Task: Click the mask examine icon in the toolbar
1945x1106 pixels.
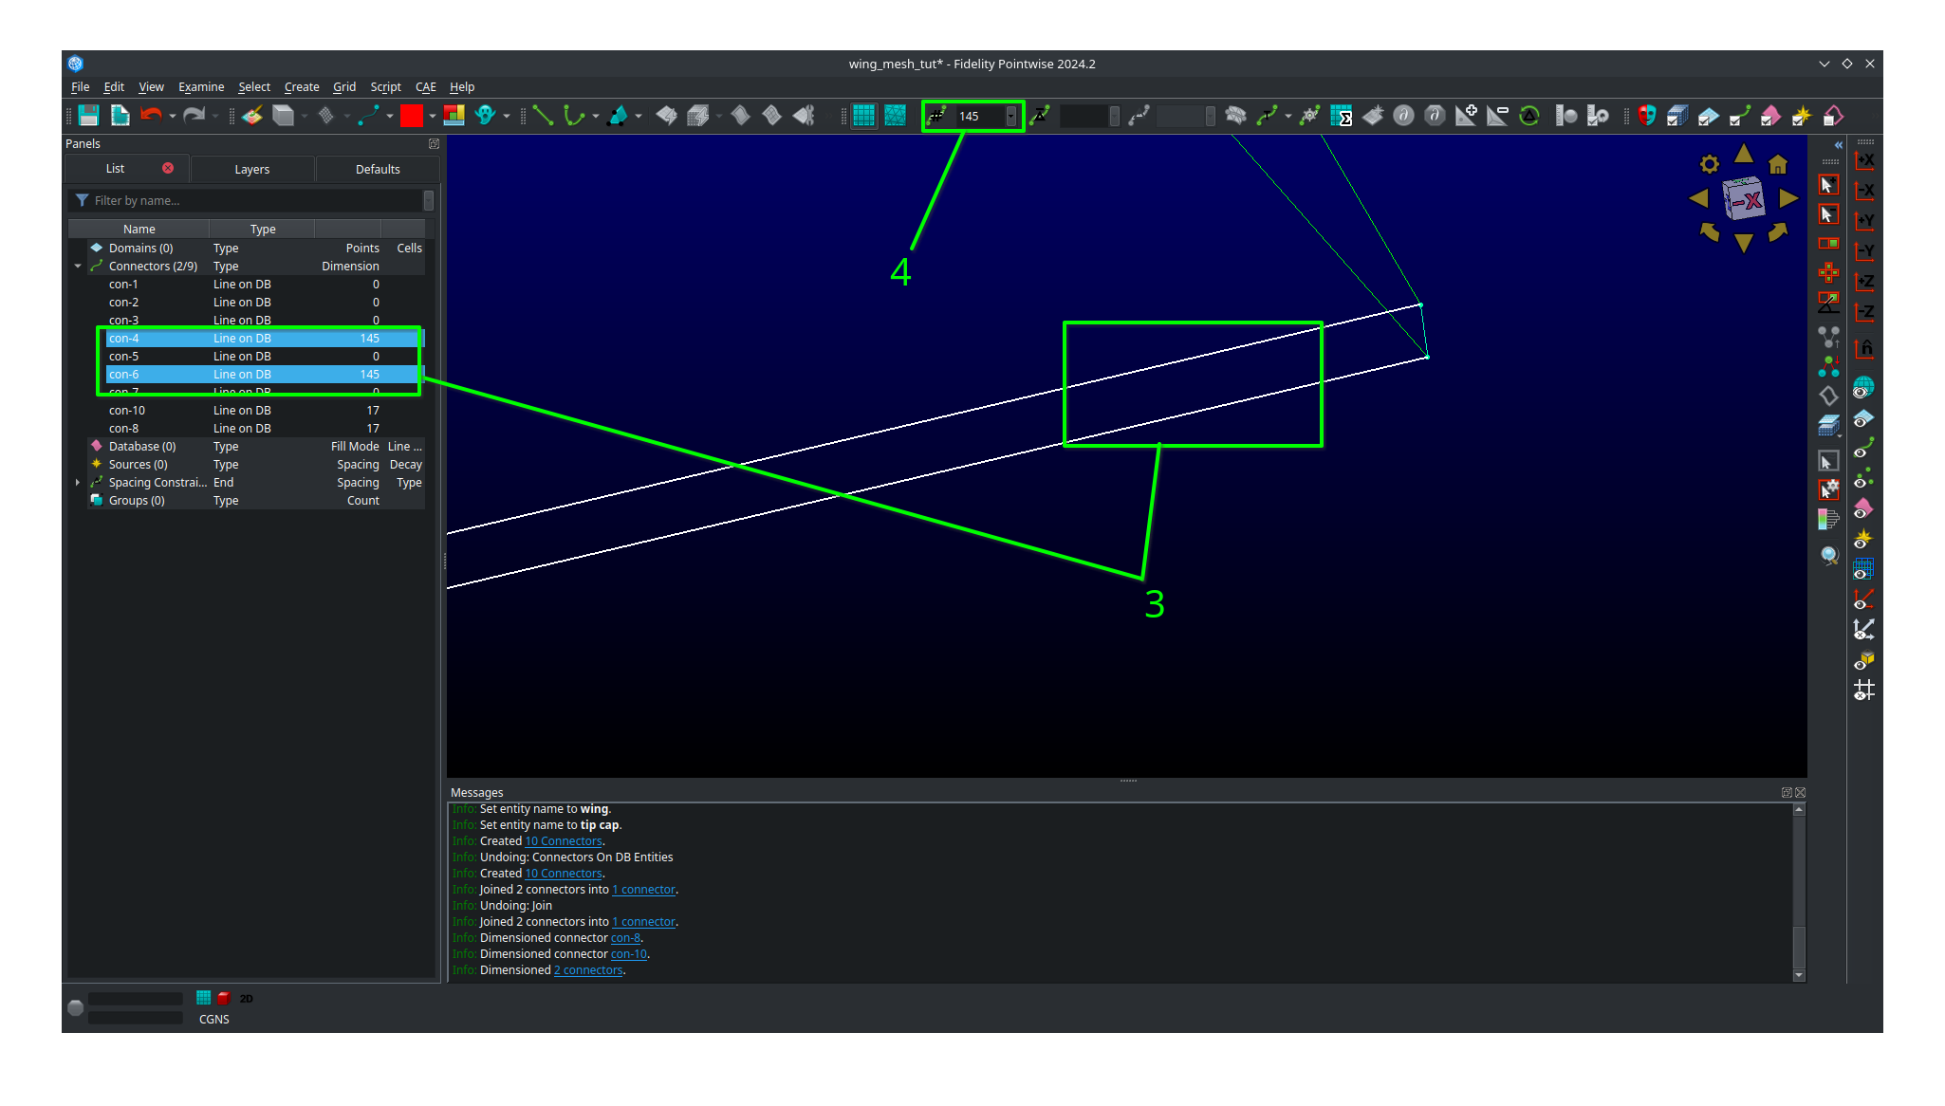Action: point(1645,116)
